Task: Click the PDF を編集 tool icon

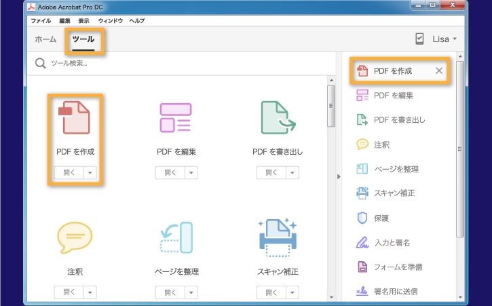Action: click(176, 117)
